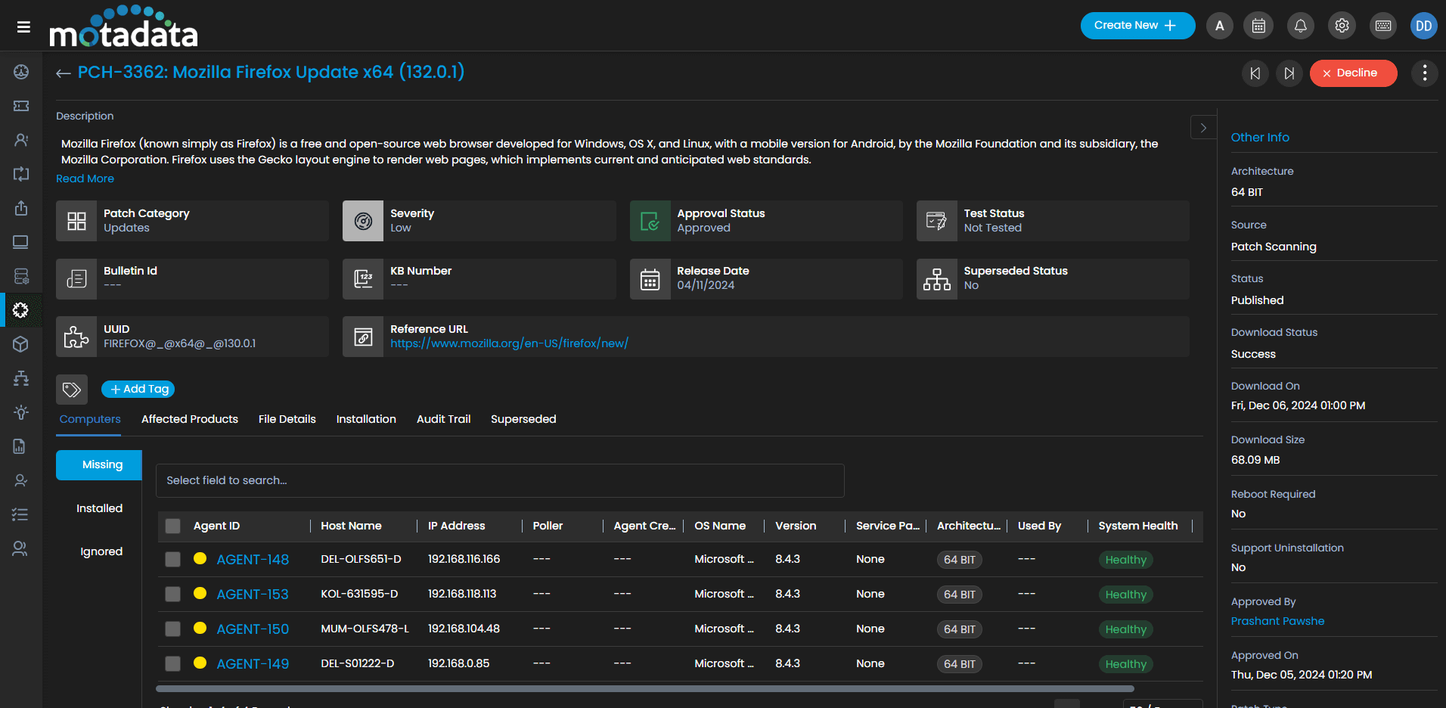Viewport: 1446px width, 708px height.
Task: Click the Select field to search box
Action: tap(500, 480)
